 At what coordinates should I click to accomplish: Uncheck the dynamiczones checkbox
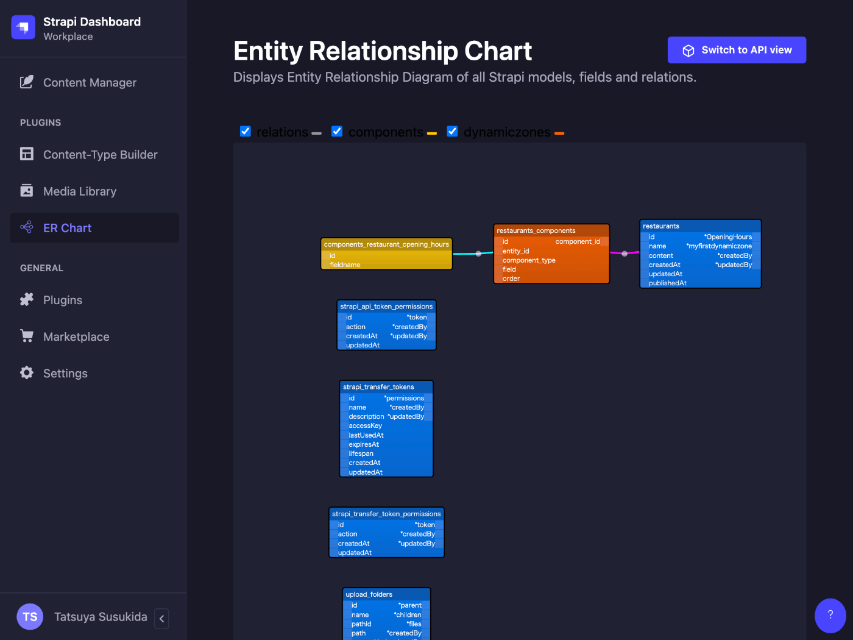click(x=452, y=131)
